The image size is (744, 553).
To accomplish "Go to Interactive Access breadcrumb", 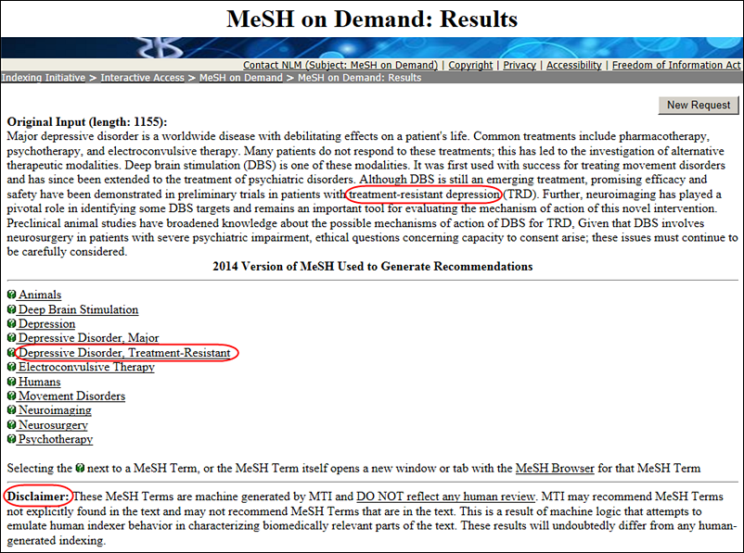I will pyautogui.click(x=142, y=78).
